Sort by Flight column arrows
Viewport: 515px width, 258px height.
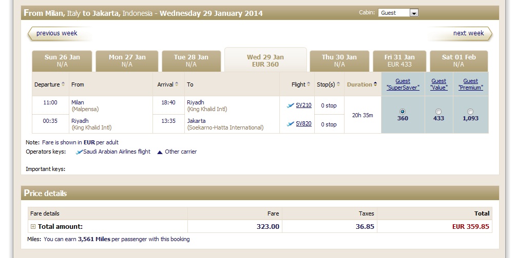[309, 84]
